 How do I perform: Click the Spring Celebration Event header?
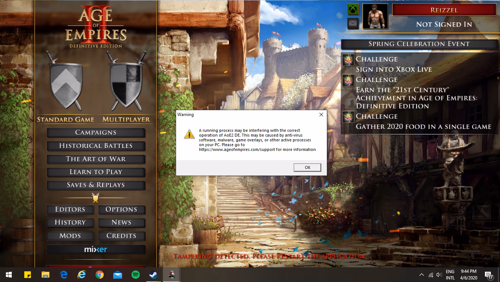pyautogui.click(x=419, y=44)
